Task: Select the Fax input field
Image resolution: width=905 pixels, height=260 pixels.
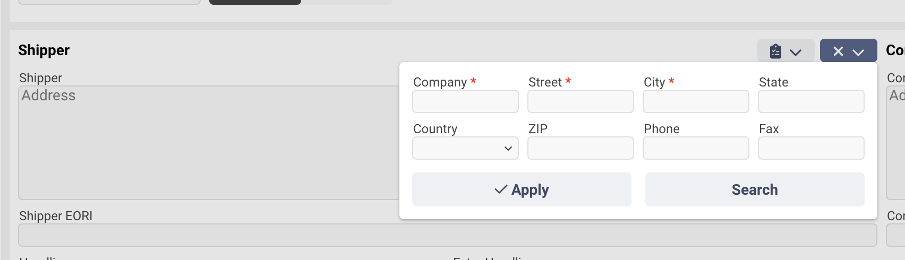Action: pos(811,149)
